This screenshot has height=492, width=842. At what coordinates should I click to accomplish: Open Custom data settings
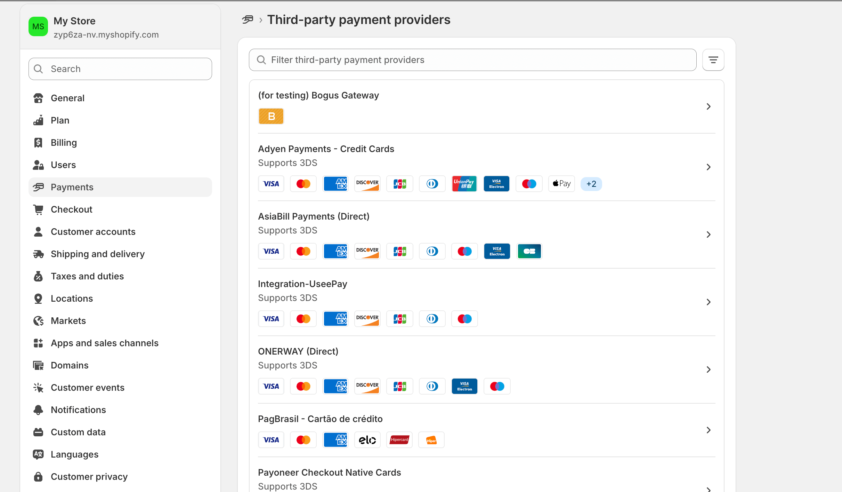(x=120, y=432)
